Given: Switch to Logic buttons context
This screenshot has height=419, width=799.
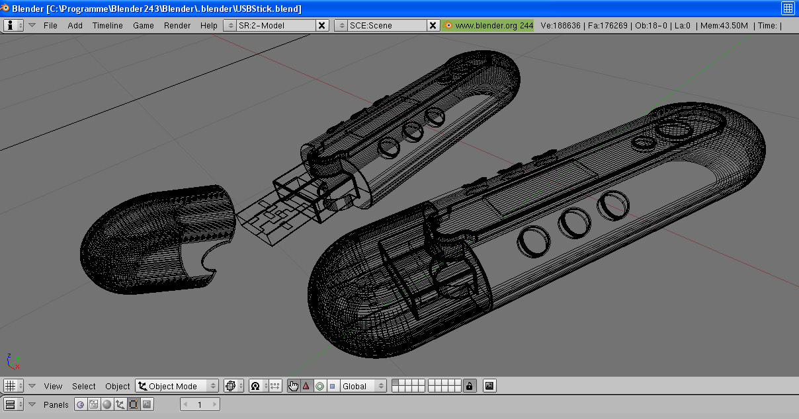Looking at the screenshot, I should pyautogui.click(x=81, y=404).
